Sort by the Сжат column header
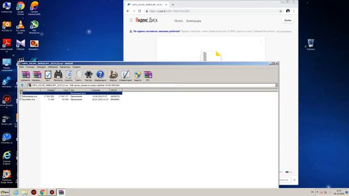This screenshot has height=196, width=349. [62, 90]
